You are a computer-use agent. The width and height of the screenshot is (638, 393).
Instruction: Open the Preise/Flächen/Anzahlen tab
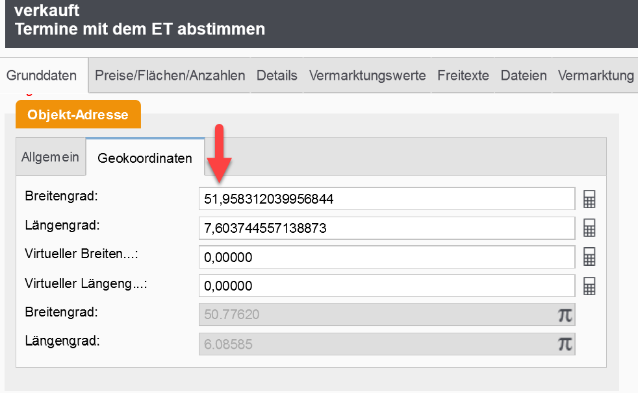tap(170, 76)
